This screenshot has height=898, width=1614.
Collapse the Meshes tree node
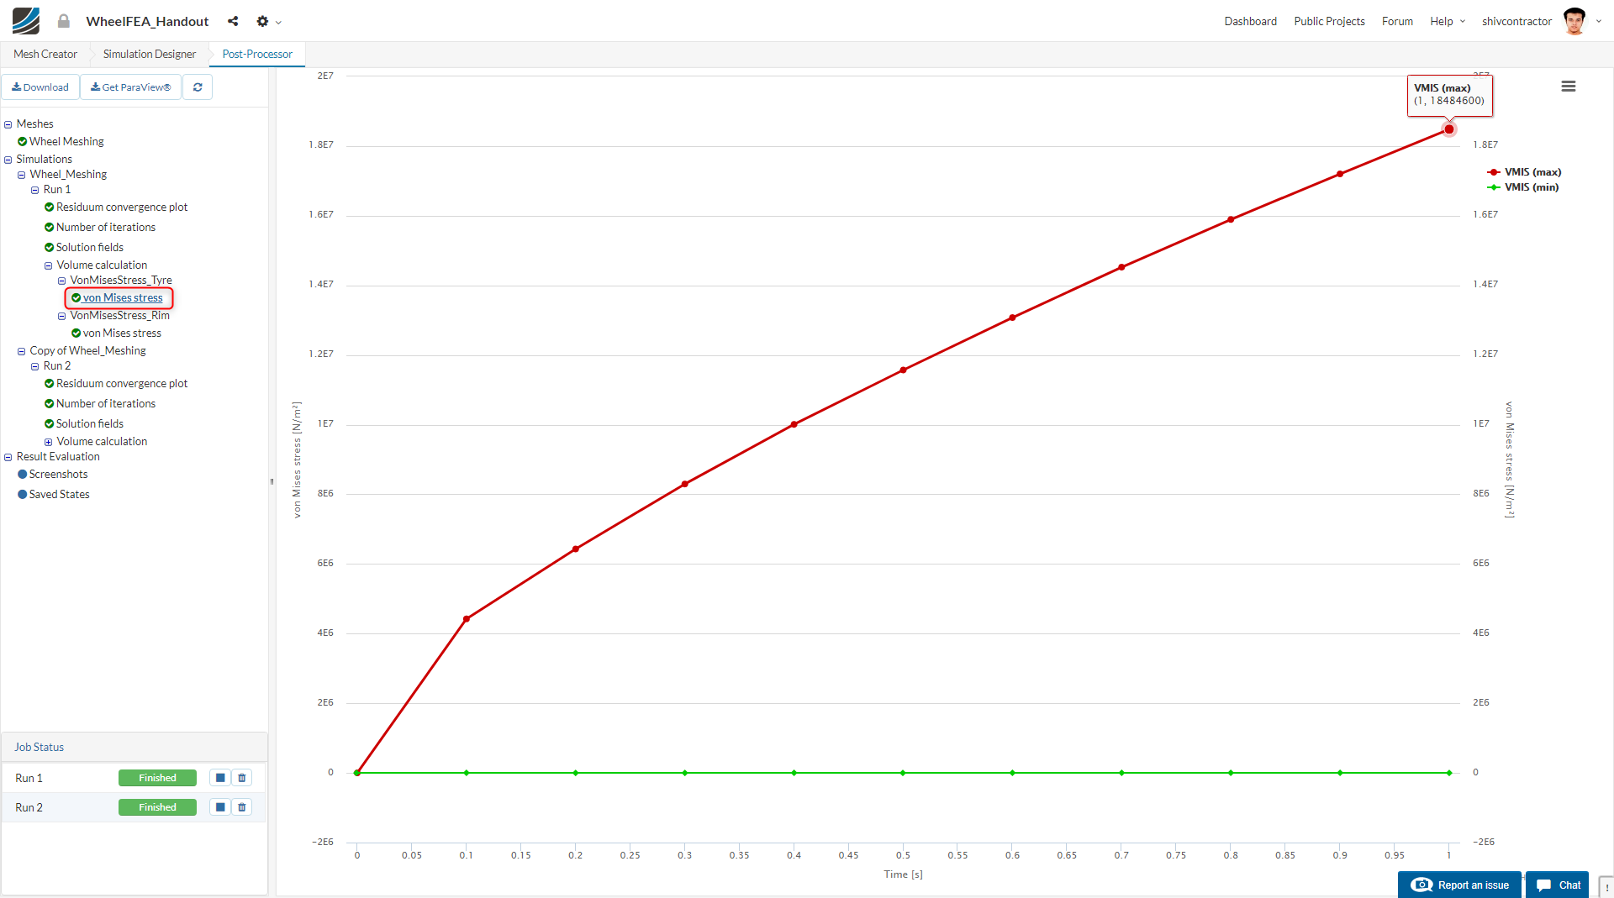(8, 124)
